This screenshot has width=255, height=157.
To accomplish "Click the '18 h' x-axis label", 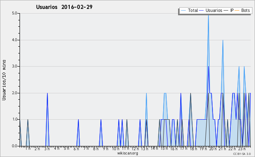I will (193, 149).
